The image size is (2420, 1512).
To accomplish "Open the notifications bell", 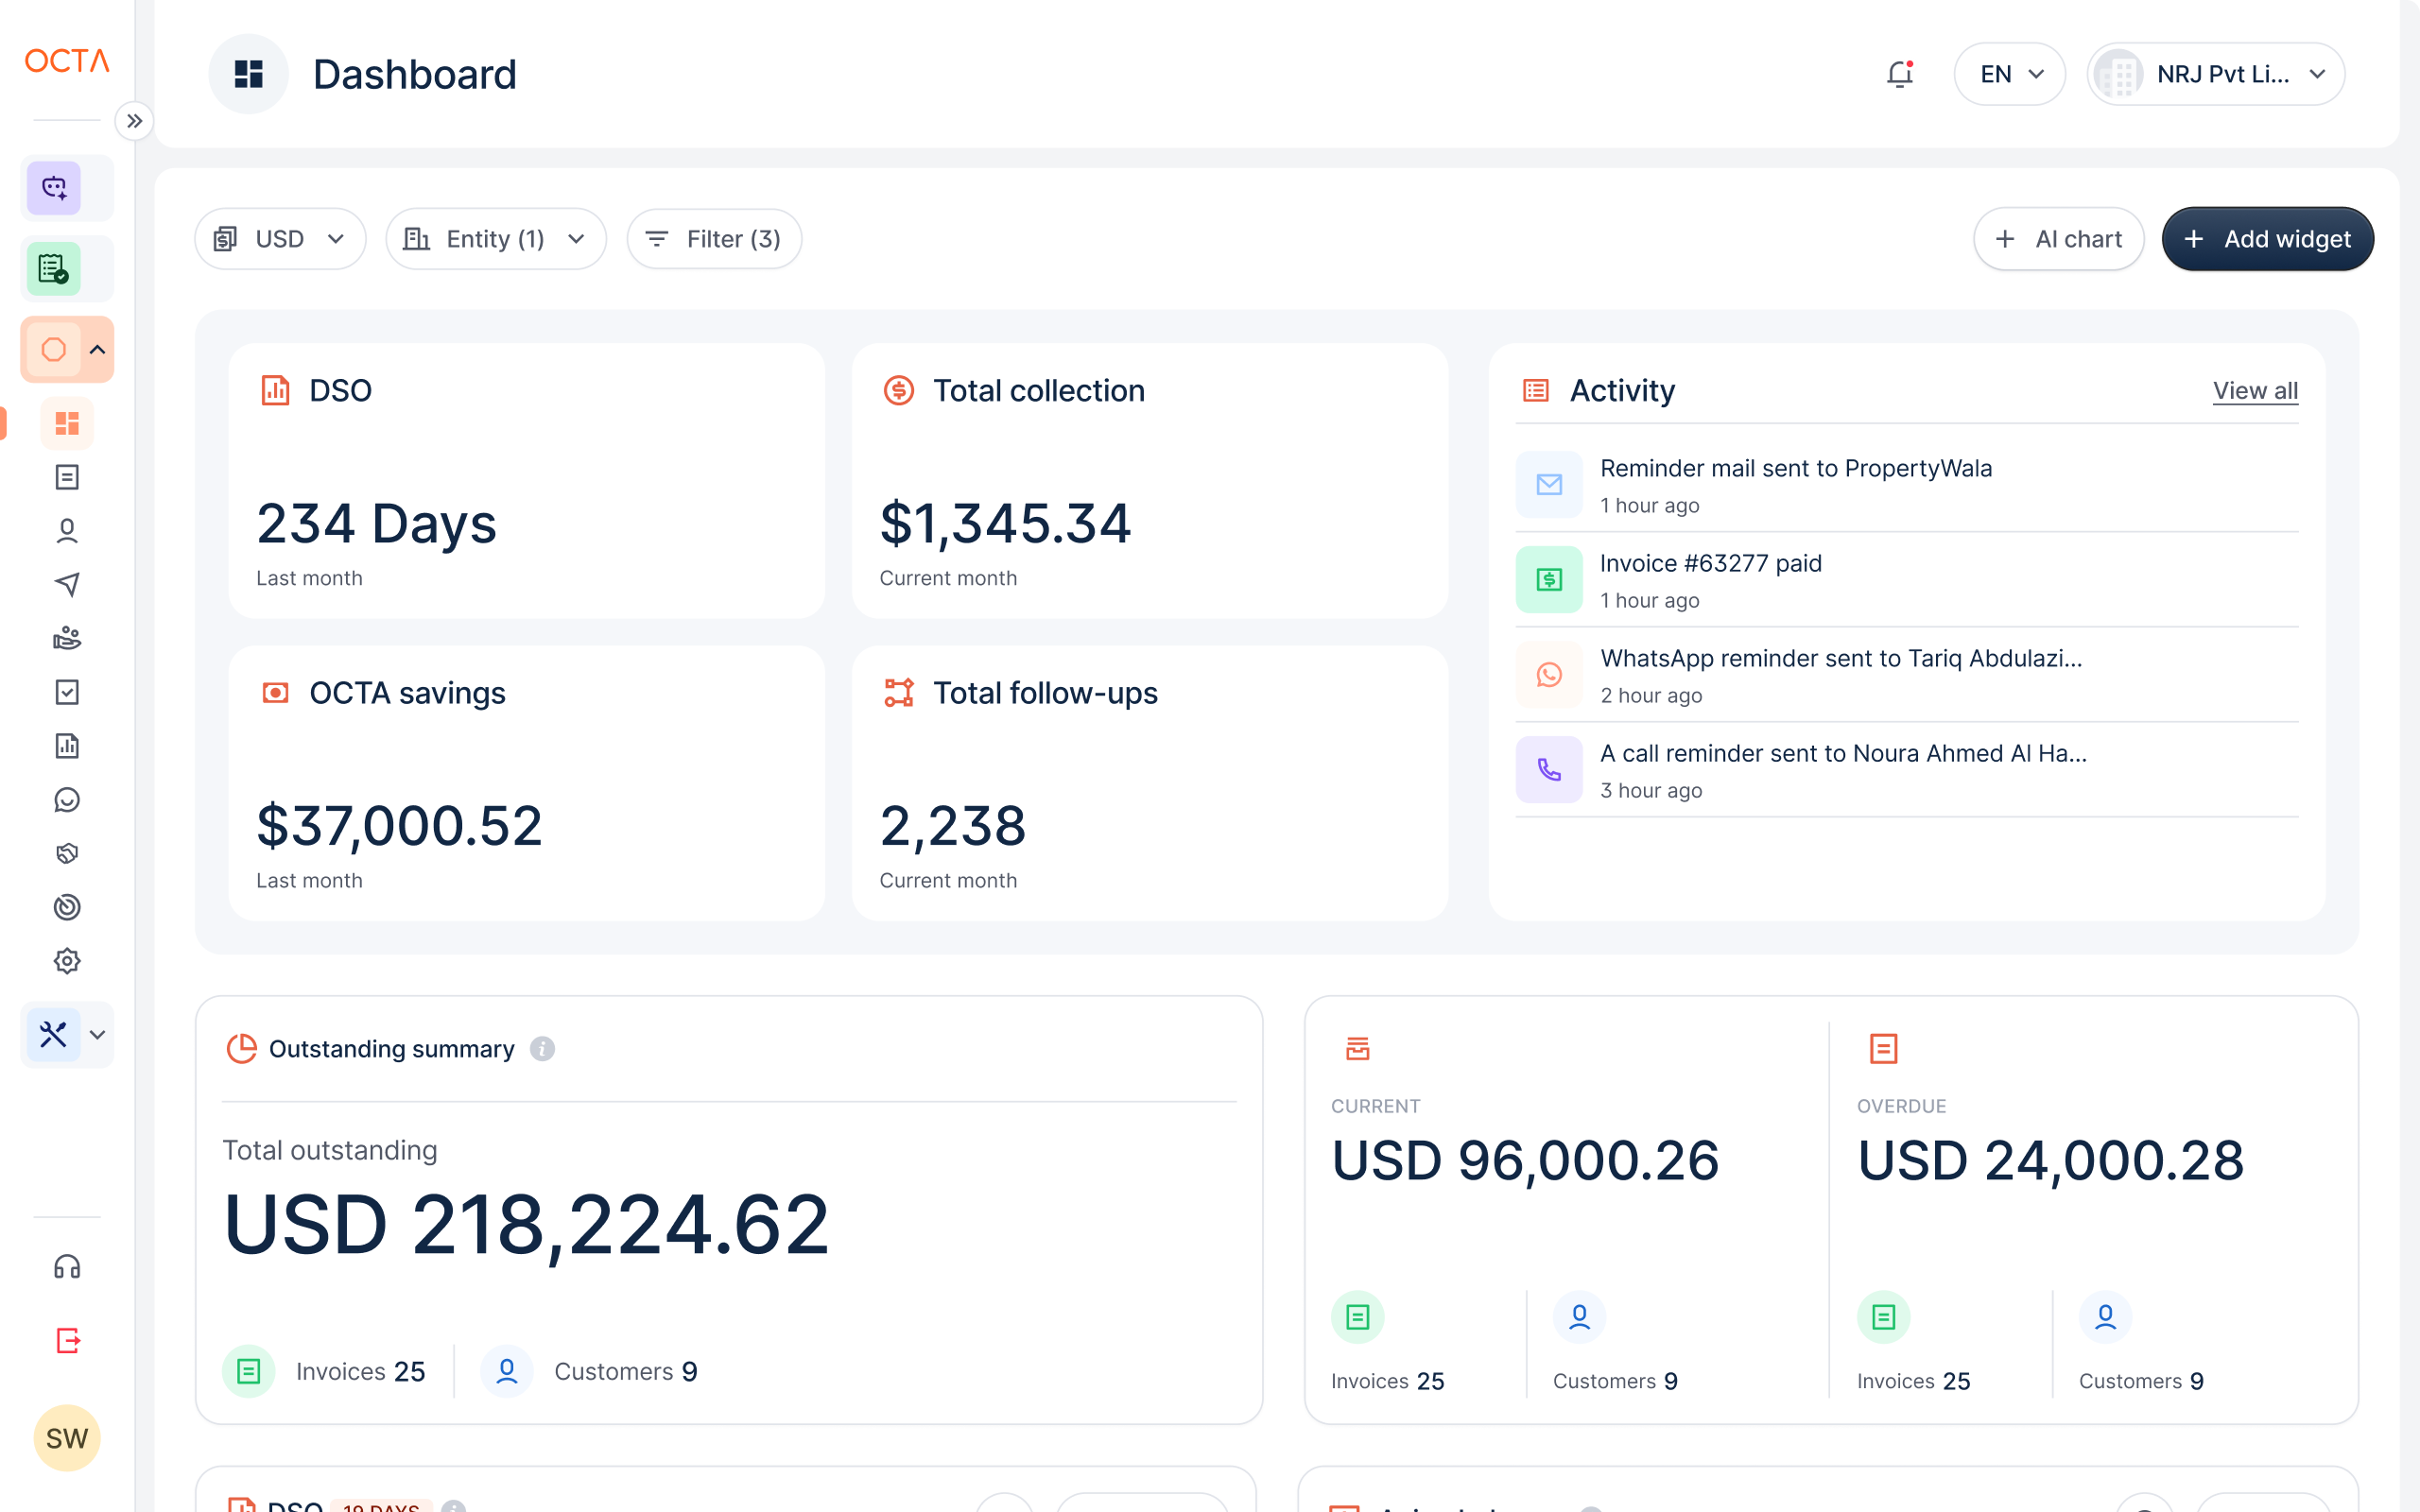I will click(1899, 74).
